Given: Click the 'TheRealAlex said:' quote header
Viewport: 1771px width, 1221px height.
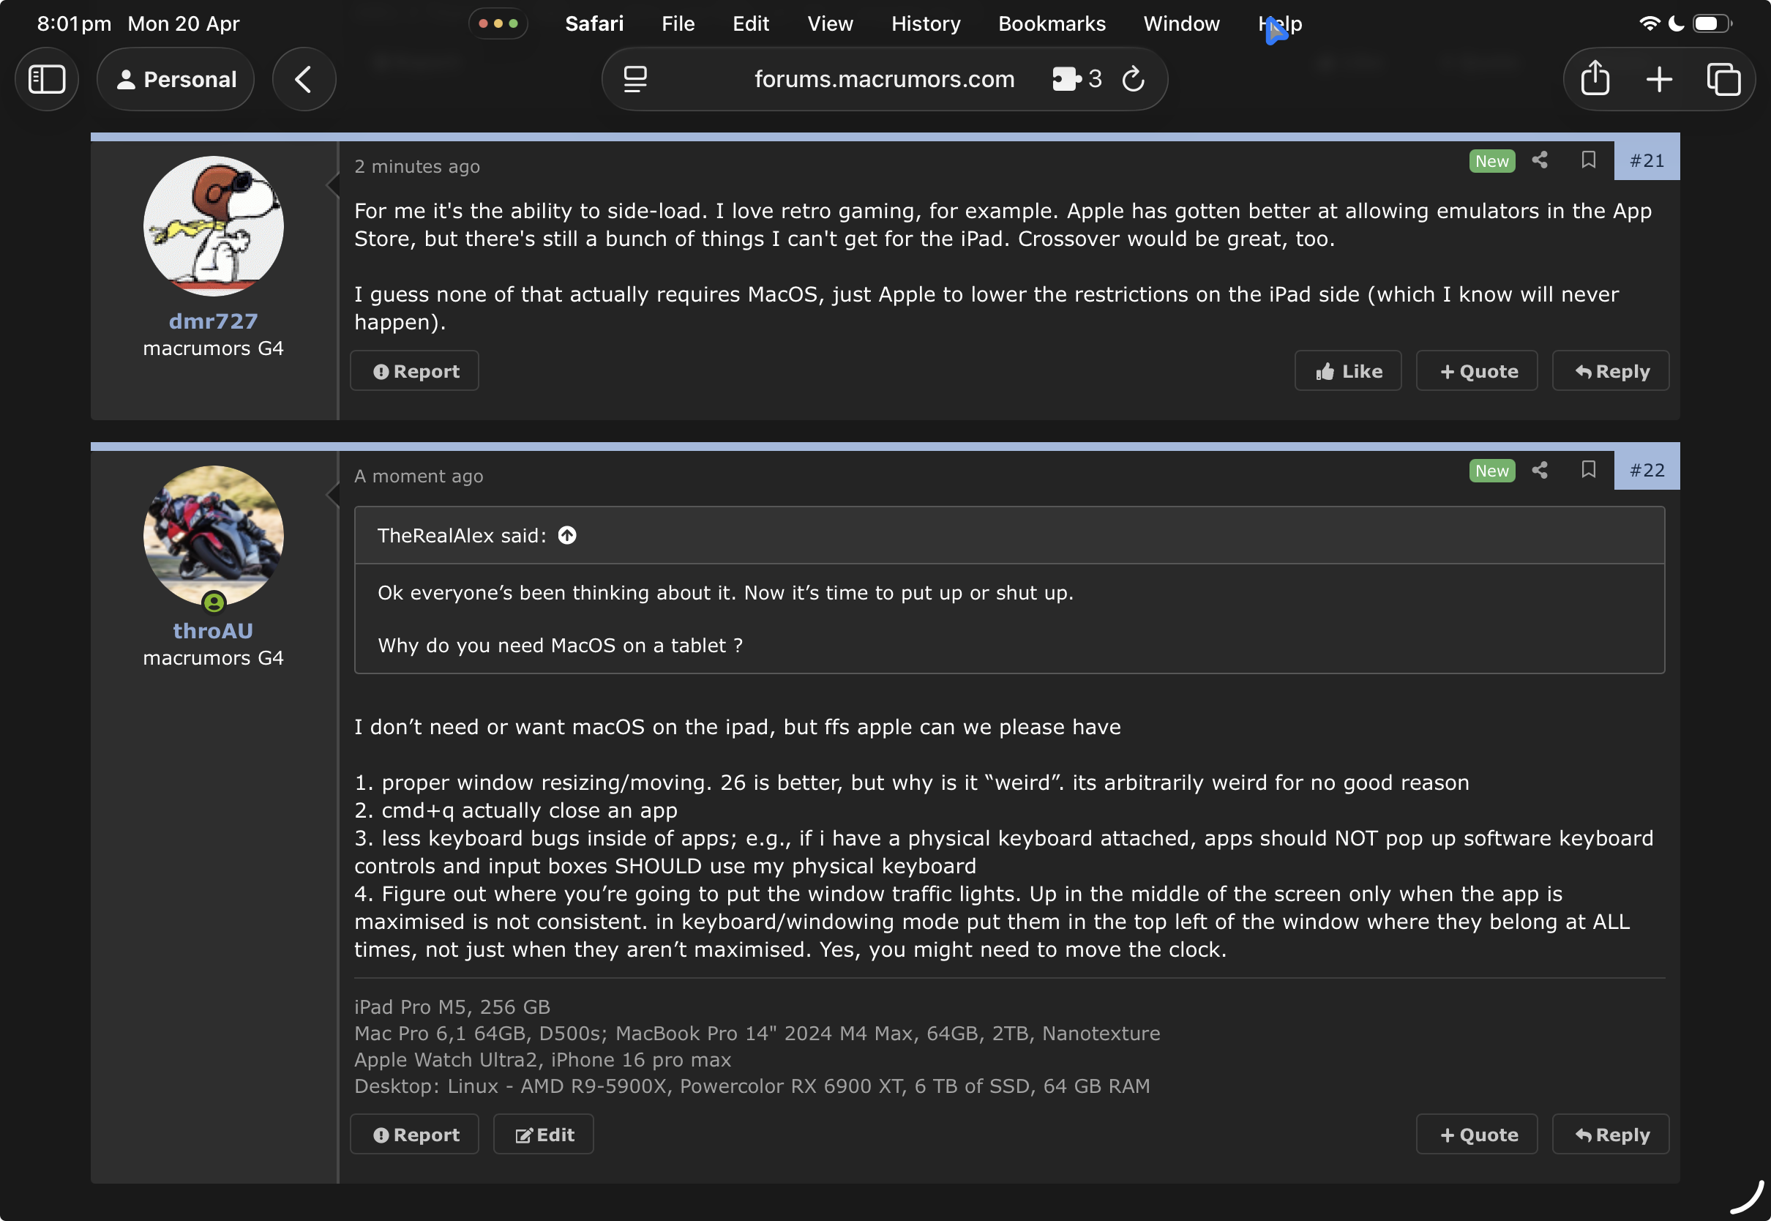Looking at the screenshot, I should 462,536.
